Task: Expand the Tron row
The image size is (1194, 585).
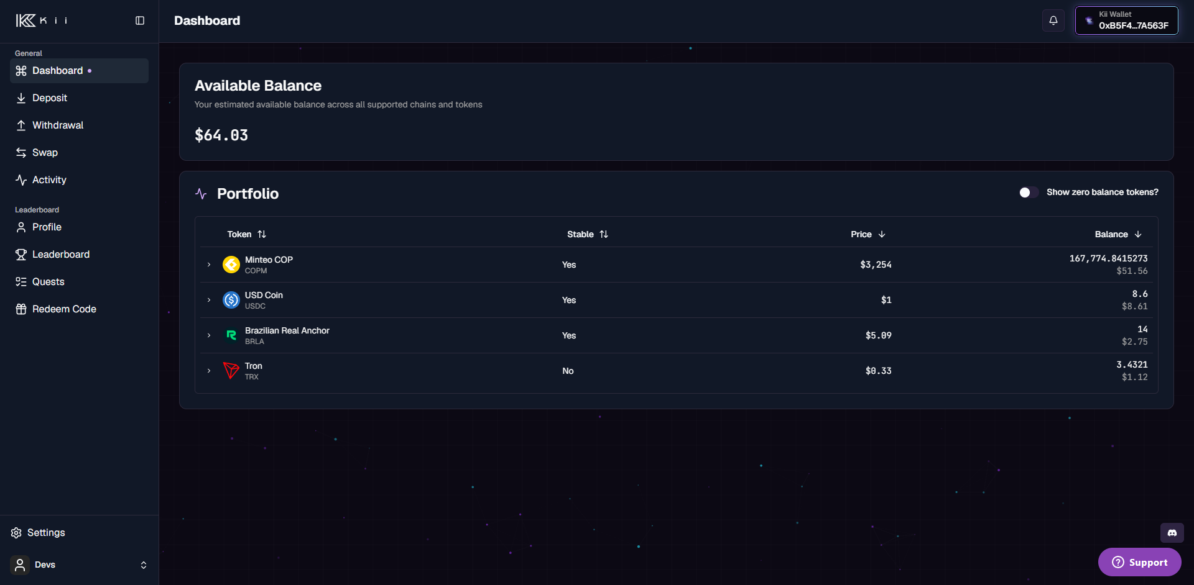Action: click(x=209, y=371)
